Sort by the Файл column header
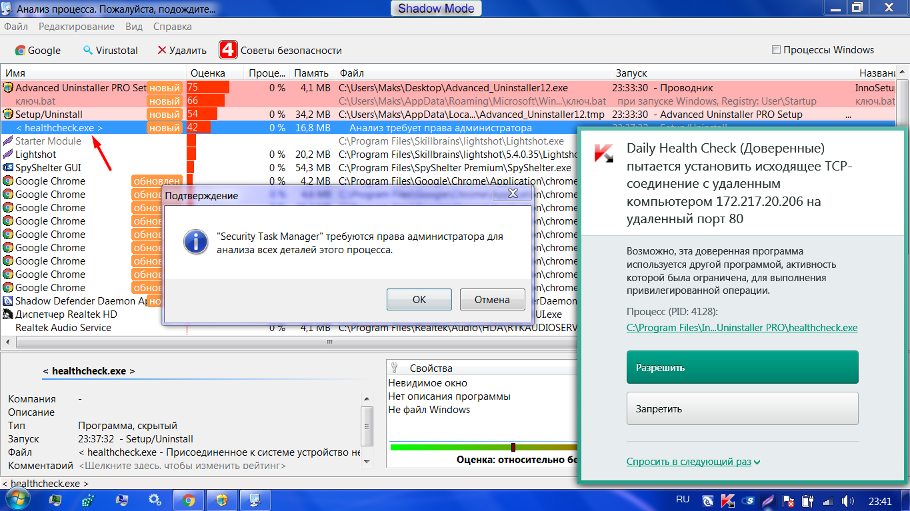Screen dimensions: 910x511 [473, 73]
